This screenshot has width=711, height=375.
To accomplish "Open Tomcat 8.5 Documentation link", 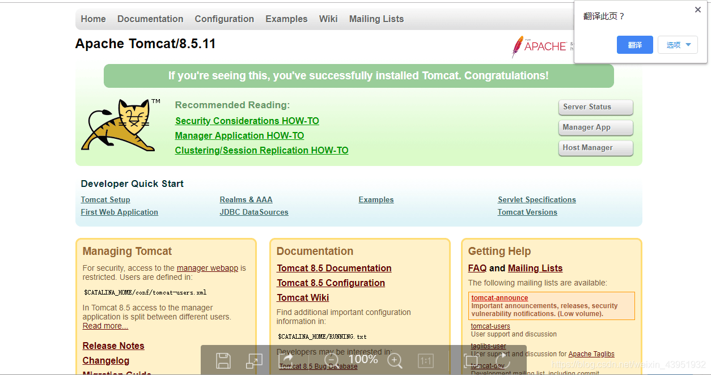I will (334, 268).
